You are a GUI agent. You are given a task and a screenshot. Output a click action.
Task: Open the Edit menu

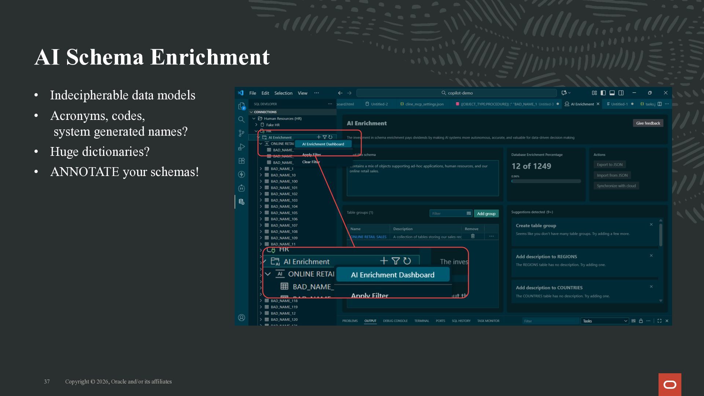pos(265,93)
